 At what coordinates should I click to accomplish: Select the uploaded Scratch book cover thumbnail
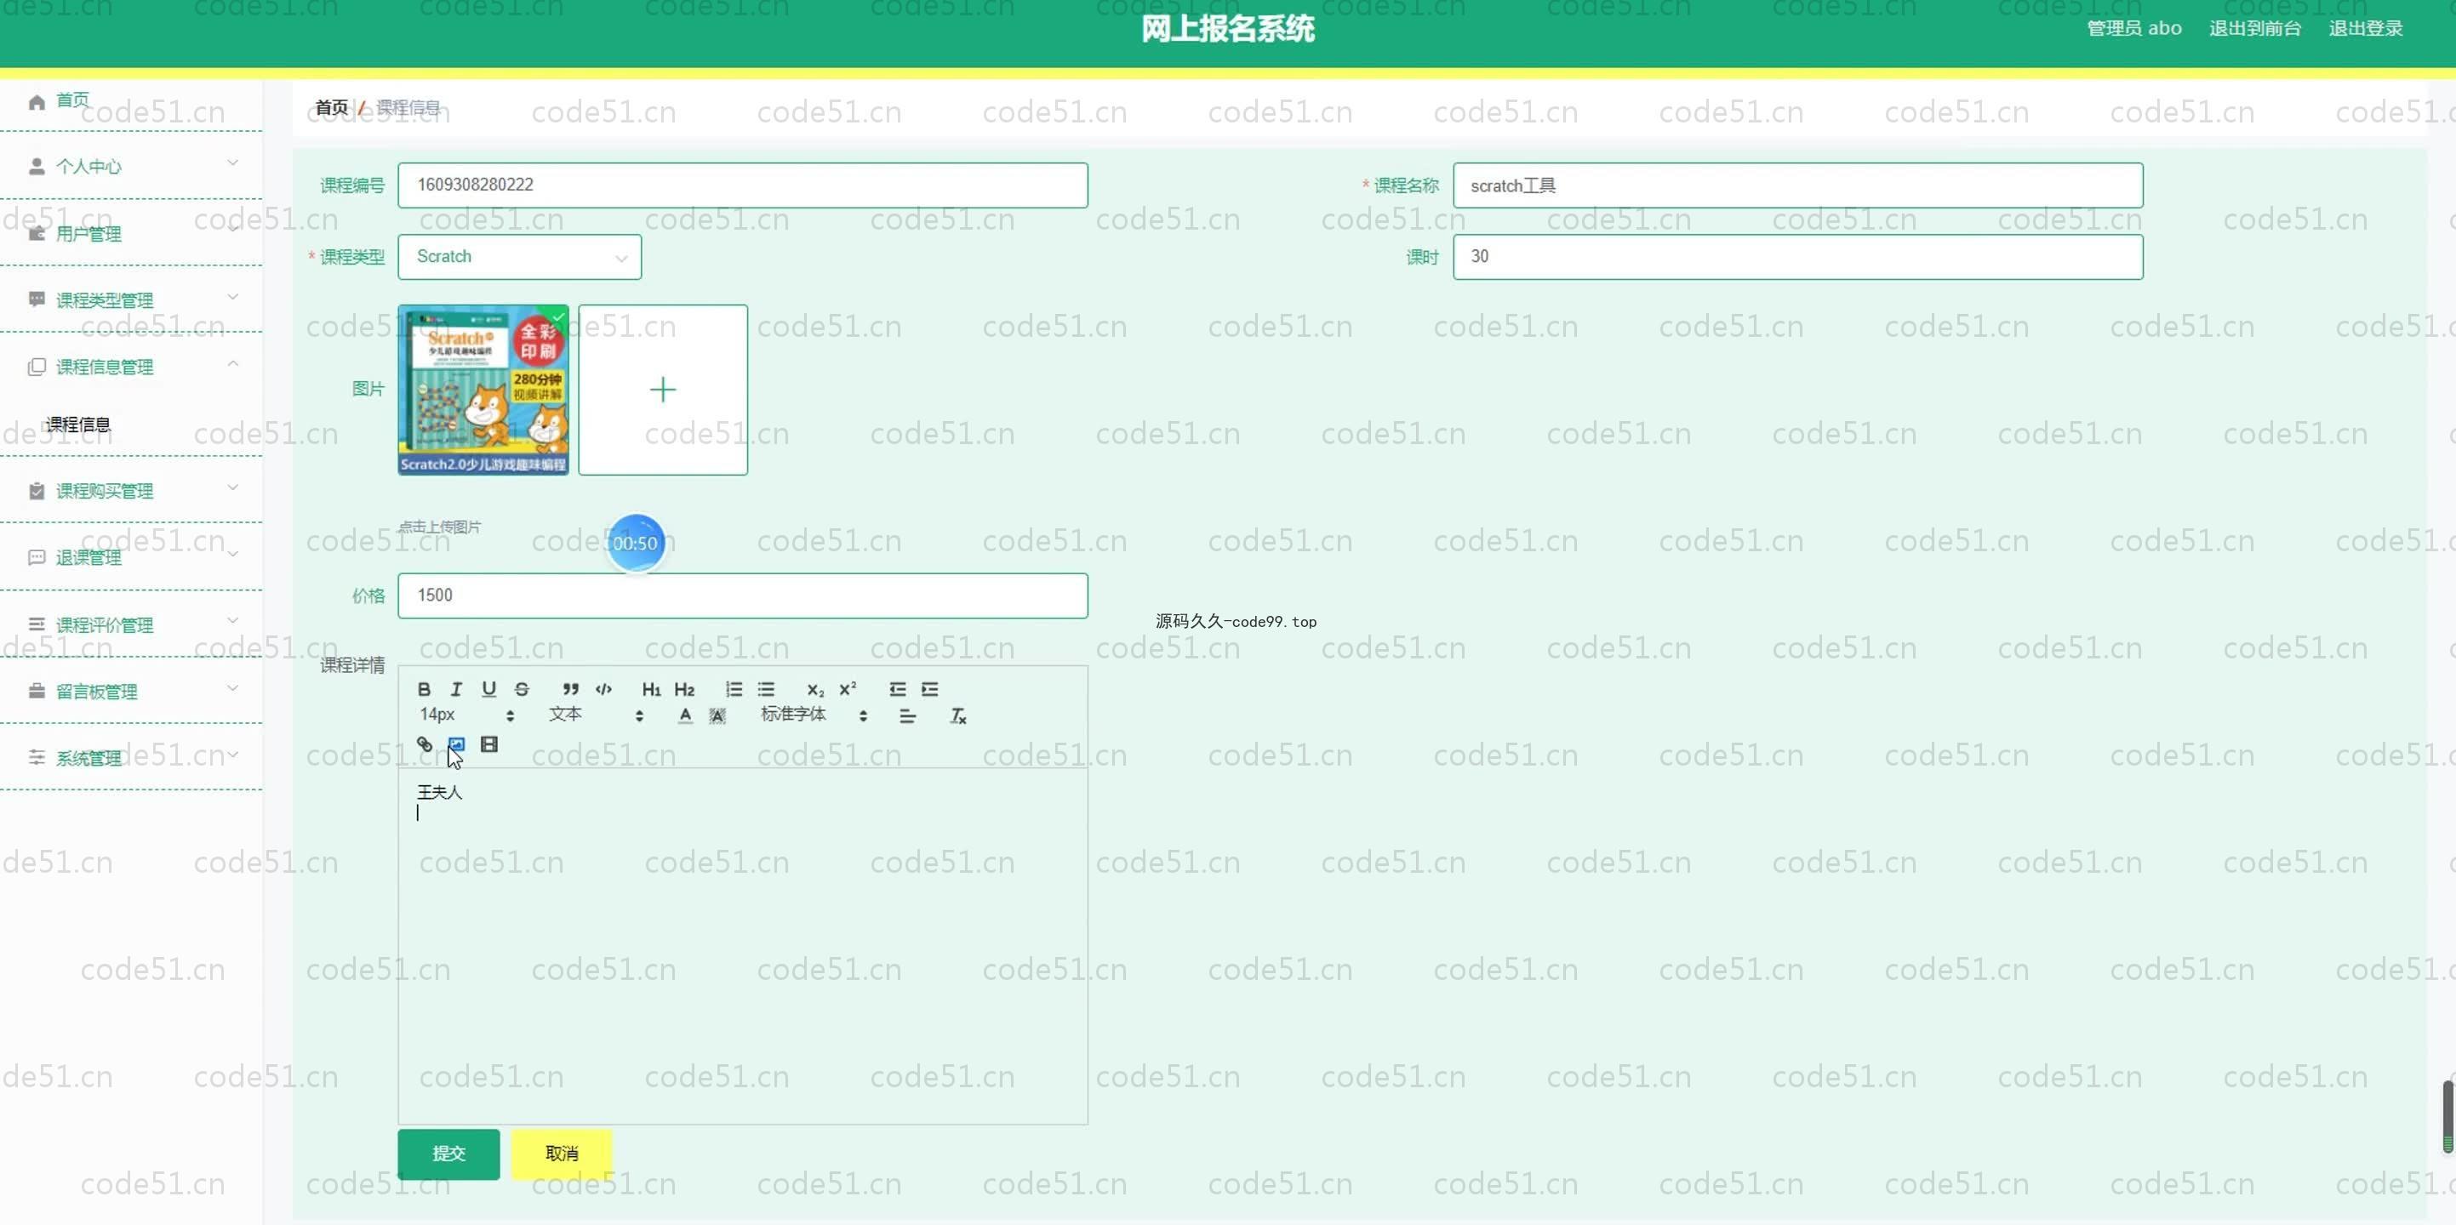tap(483, 389)
